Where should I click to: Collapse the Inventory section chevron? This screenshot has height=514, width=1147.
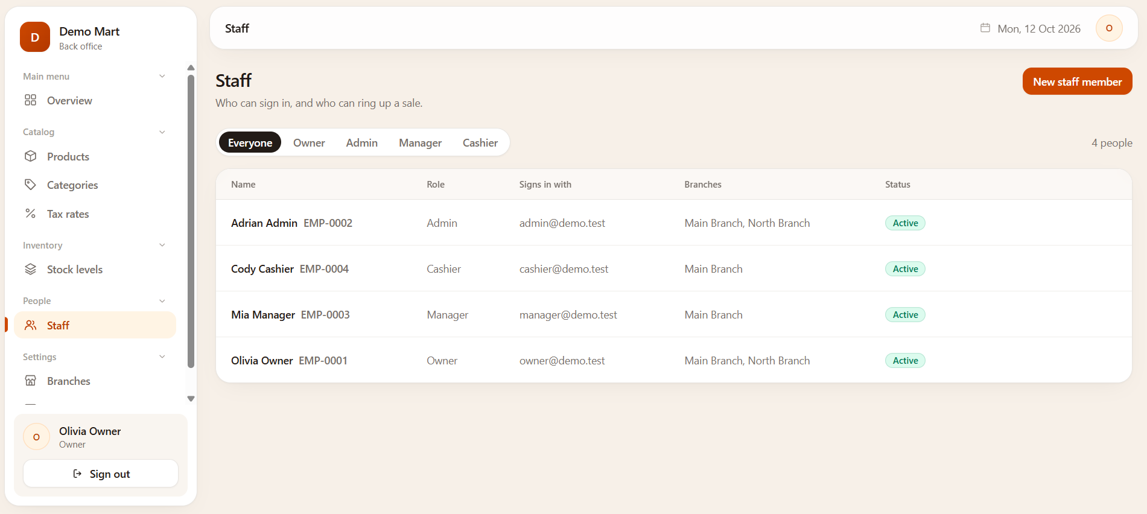pyautogui.click(x=162, y=245)
